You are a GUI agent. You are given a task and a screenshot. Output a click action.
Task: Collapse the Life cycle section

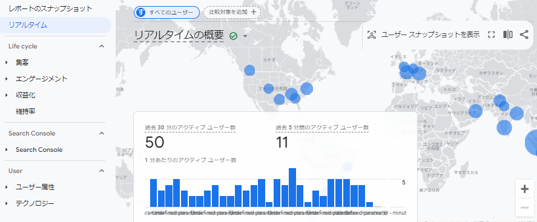click(102, 46)
